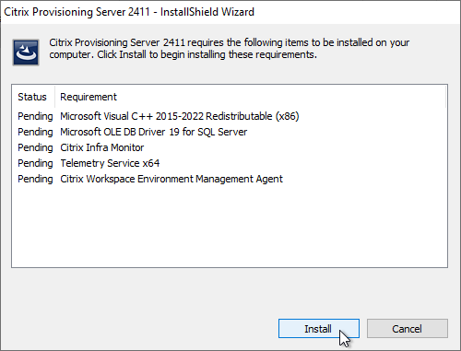This screenshot has width=461, height=351.
Task: Click divider between Status and Requirement headers
Action: [x=55, y=97]
